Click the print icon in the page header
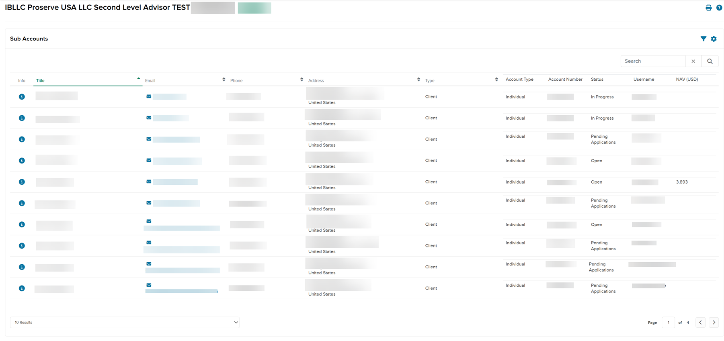The height and width of the screenshot is (341, 724). coord(708,8)
